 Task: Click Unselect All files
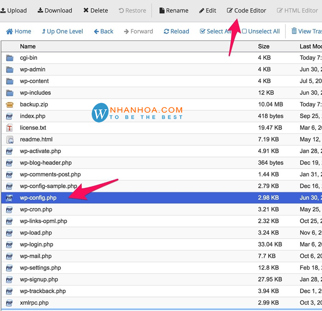point(261,31)
